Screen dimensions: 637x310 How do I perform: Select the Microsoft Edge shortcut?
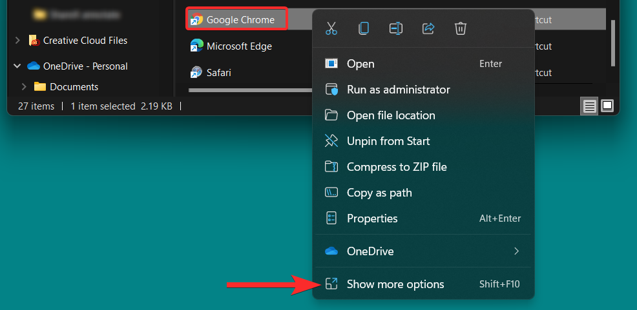pos(238,46)
